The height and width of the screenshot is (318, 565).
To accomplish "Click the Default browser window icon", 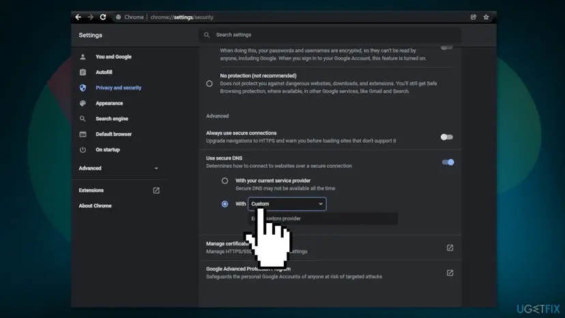I will (83, 134).
